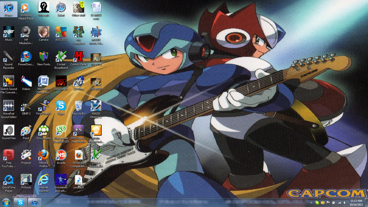Viewport: 368px width, 207px height.
Task: Click the WavePad Sound Editor icon
Action: point(8,106)
